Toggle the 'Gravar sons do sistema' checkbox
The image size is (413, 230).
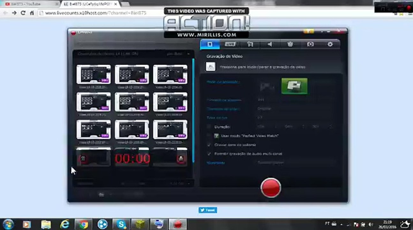[209, 145]
